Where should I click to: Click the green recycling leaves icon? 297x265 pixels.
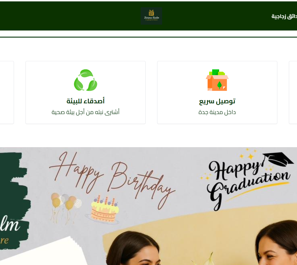(x=86, y=80)
